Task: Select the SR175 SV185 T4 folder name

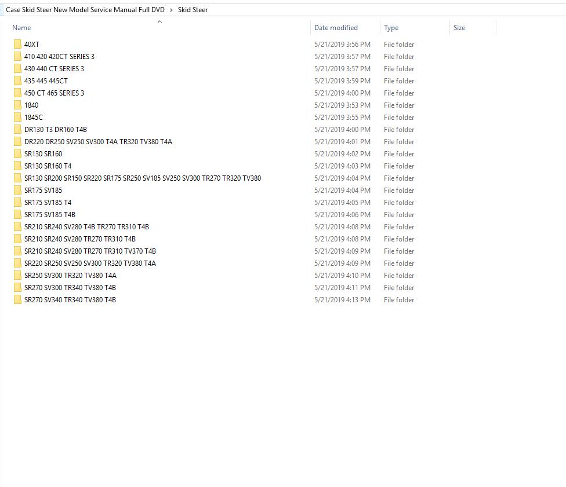Action: [x=48, y=202]
